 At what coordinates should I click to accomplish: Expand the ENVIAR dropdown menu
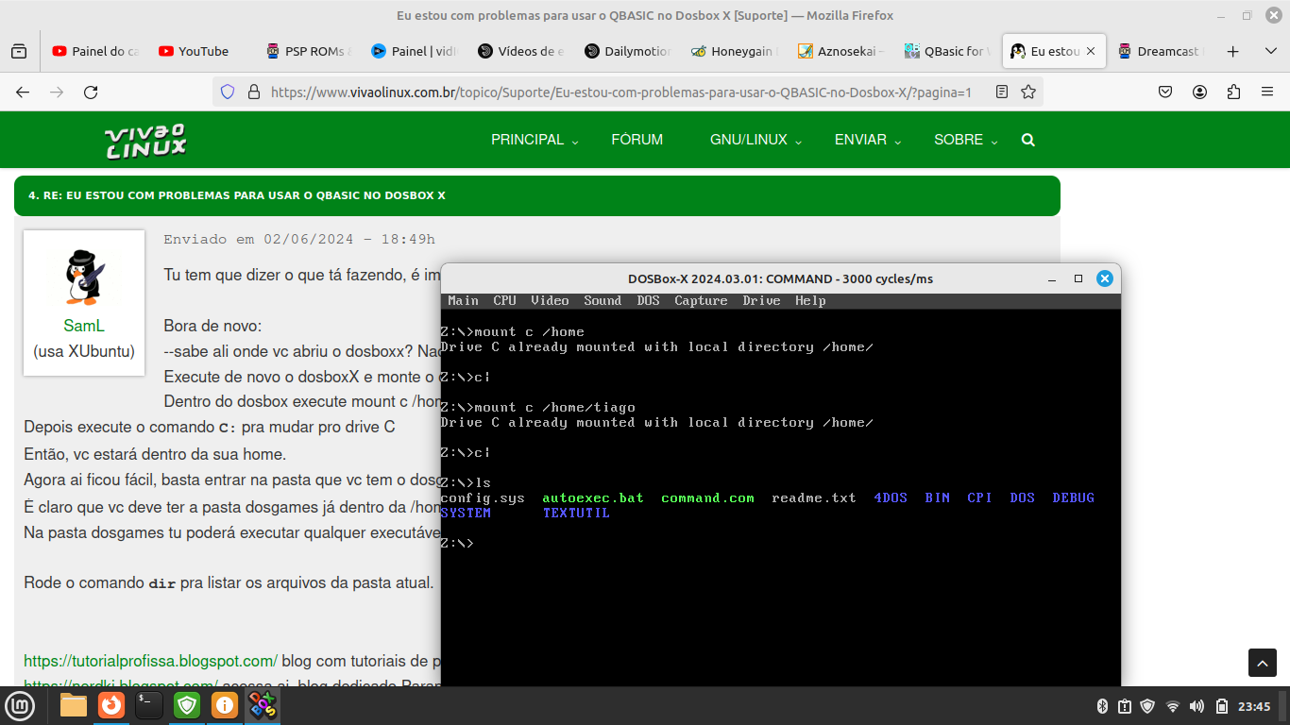[x=868, y=140]
